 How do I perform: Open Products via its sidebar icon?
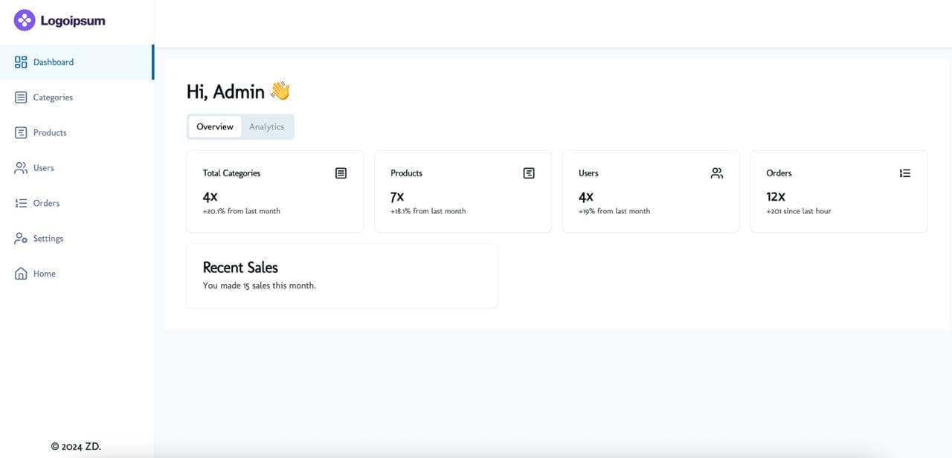click(20, 132)
